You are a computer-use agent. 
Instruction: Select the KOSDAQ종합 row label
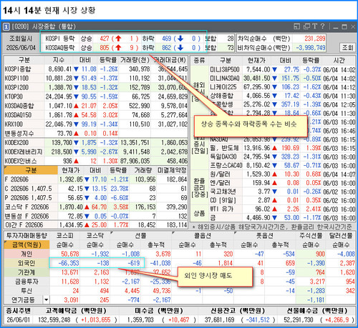click(19, 106)
